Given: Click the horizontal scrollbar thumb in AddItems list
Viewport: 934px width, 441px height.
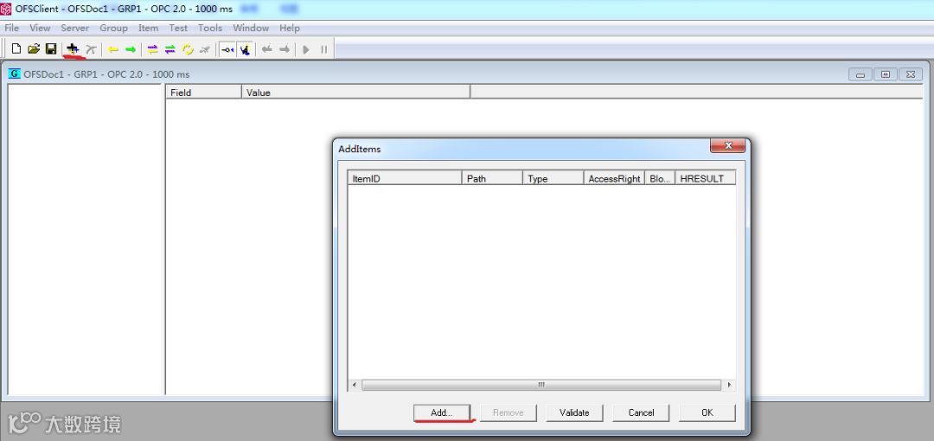Looking at the screenshot, I should (x=541, y=385).
